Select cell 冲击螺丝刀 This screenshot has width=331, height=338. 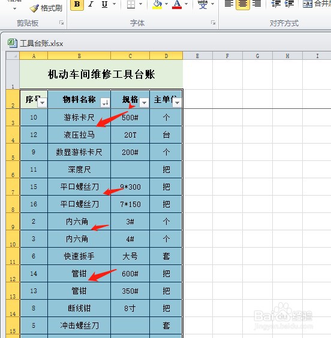click(79, 325)
